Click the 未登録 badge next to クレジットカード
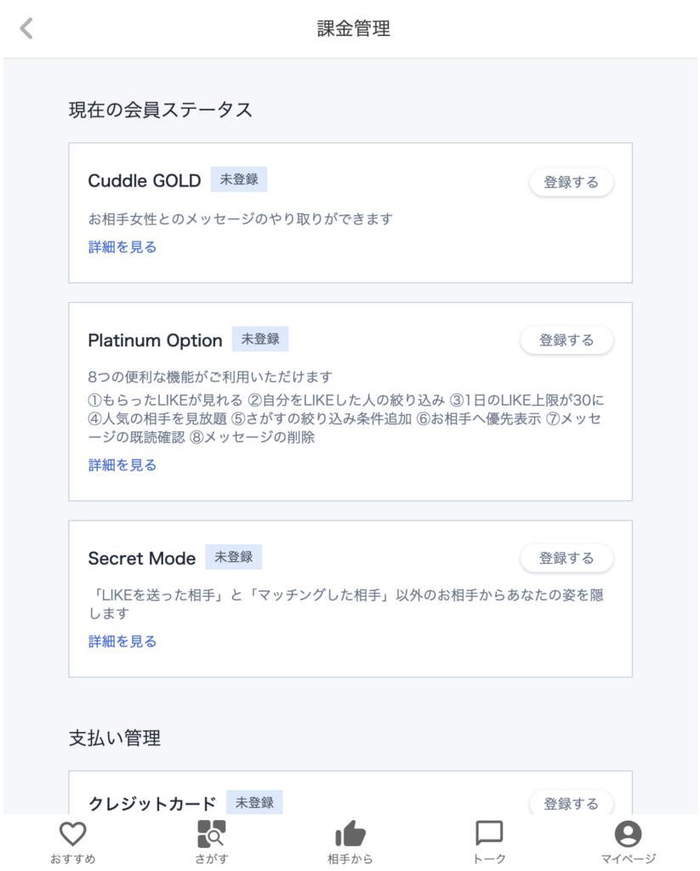700x871 pixels. click(255, 802)
